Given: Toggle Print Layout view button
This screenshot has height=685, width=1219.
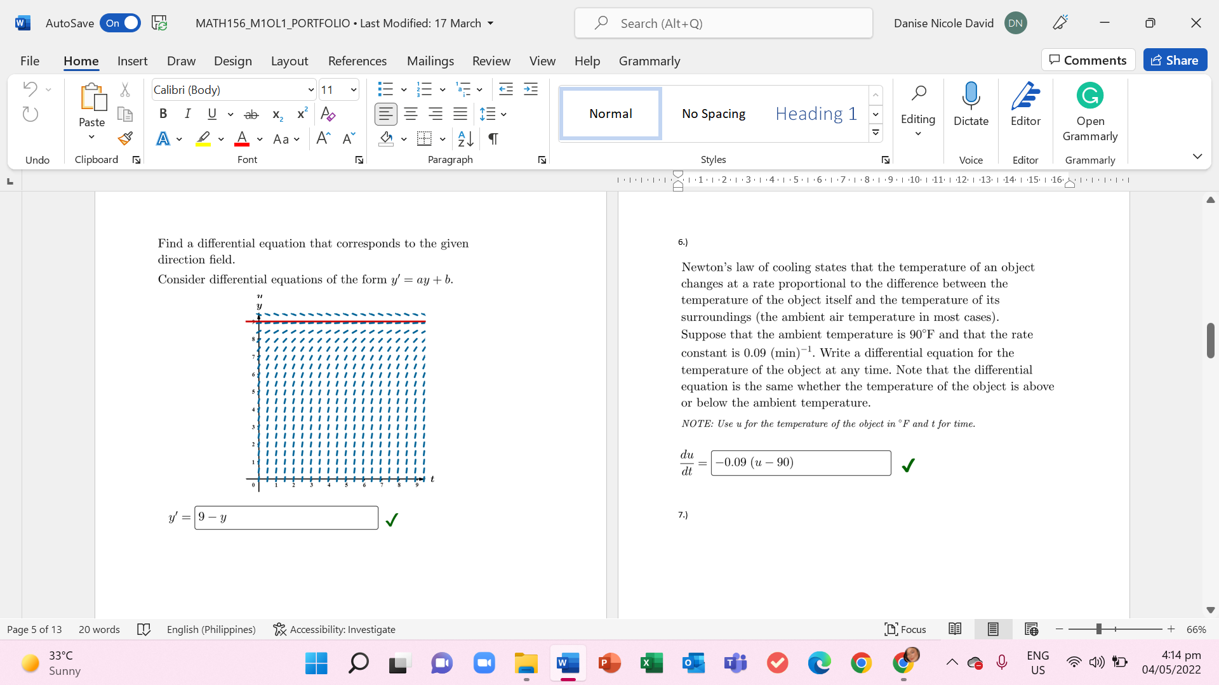Looking at the screenshot, I should (x=993, y=629).
